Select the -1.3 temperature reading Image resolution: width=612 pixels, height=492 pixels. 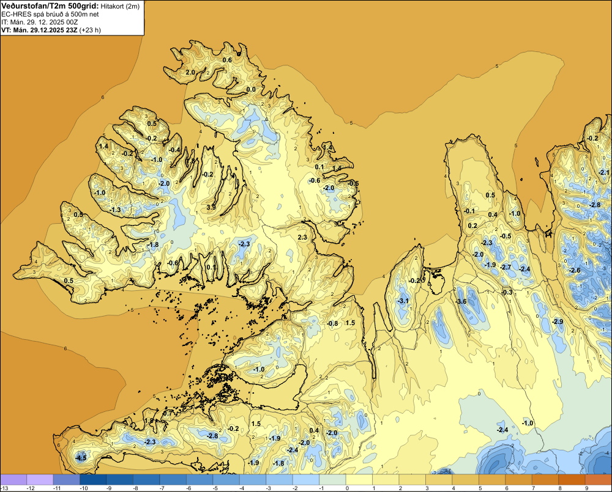116,210
